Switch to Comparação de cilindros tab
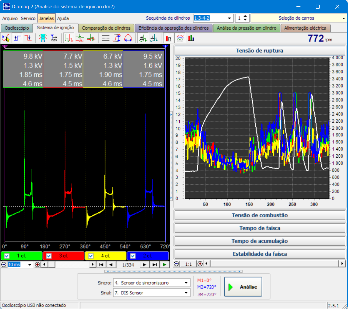Image resolution: width=348 pixels, height=309 pixels. coord(106,28)
